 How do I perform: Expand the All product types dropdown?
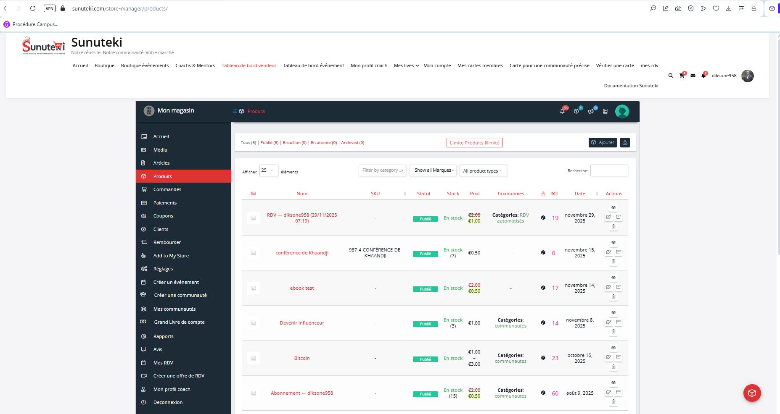(x=483, y=171)
